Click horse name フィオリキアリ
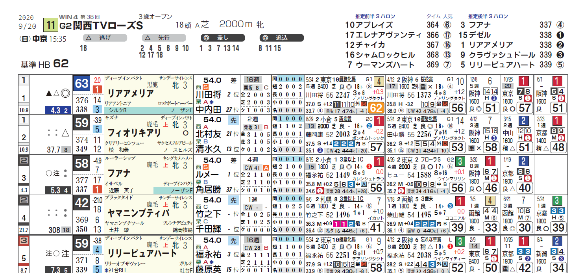 coord(134,134)
